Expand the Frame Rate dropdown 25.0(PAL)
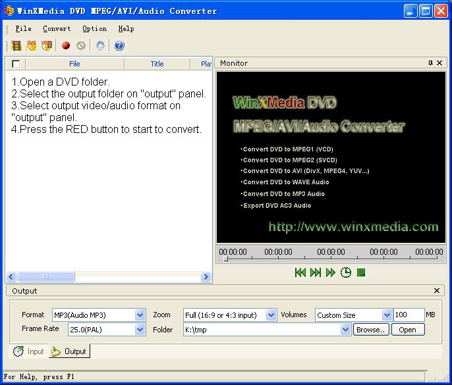 coord(140,330)
